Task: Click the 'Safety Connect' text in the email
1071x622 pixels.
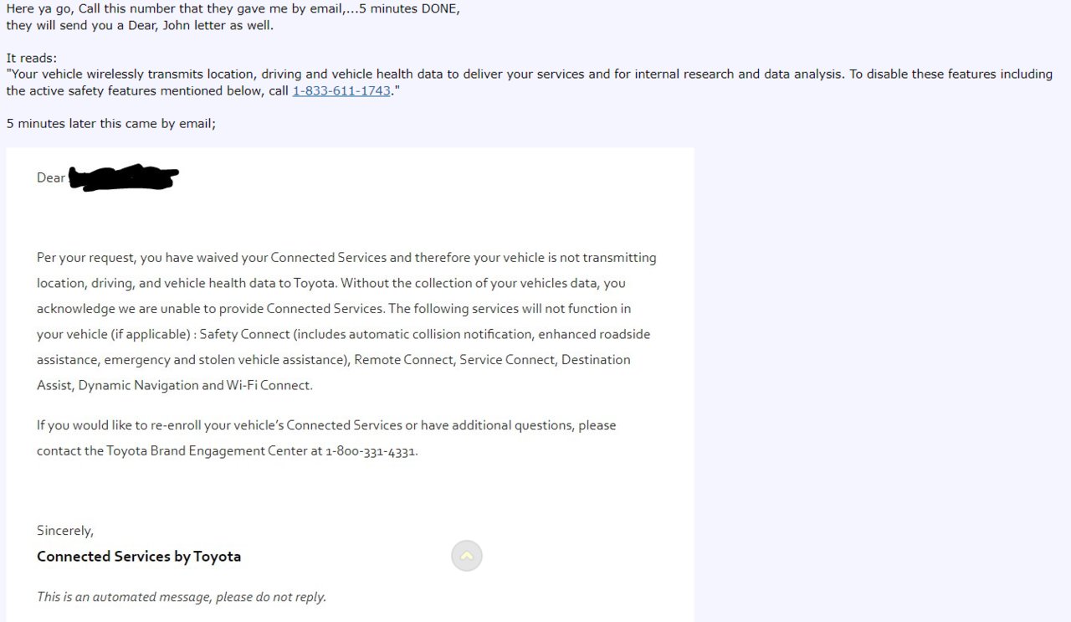Action: point(244,334)
